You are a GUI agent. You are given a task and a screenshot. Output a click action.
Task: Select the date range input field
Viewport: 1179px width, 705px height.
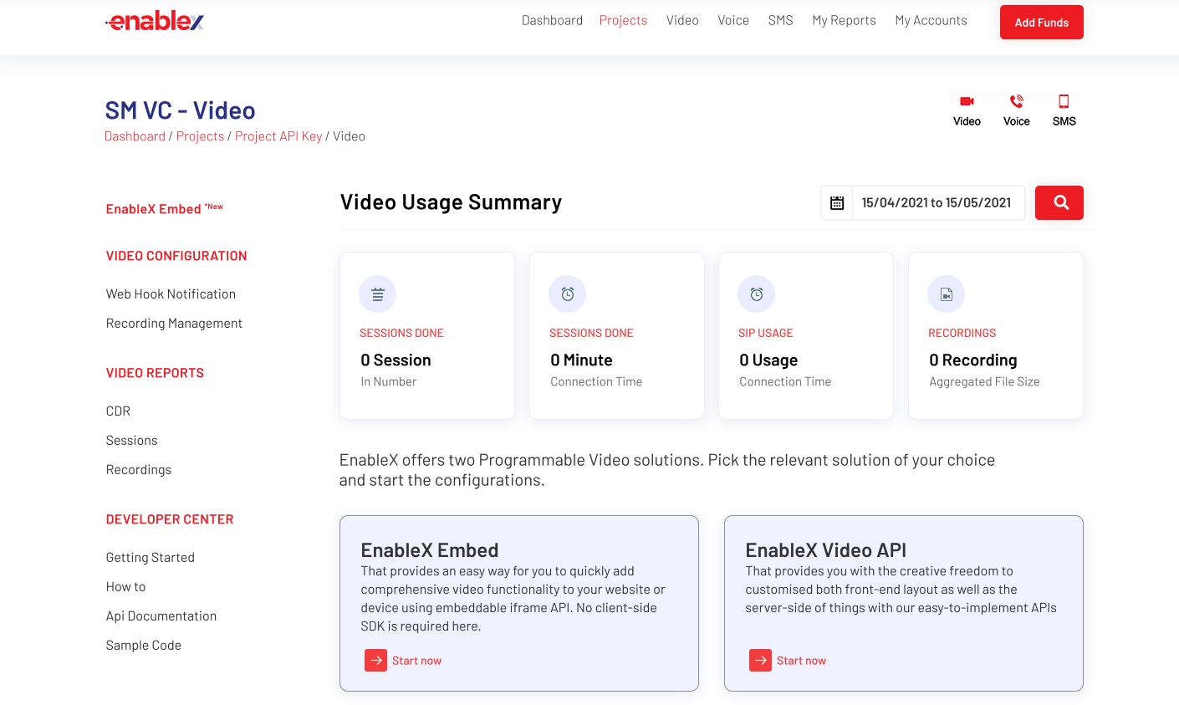point(937,203)
